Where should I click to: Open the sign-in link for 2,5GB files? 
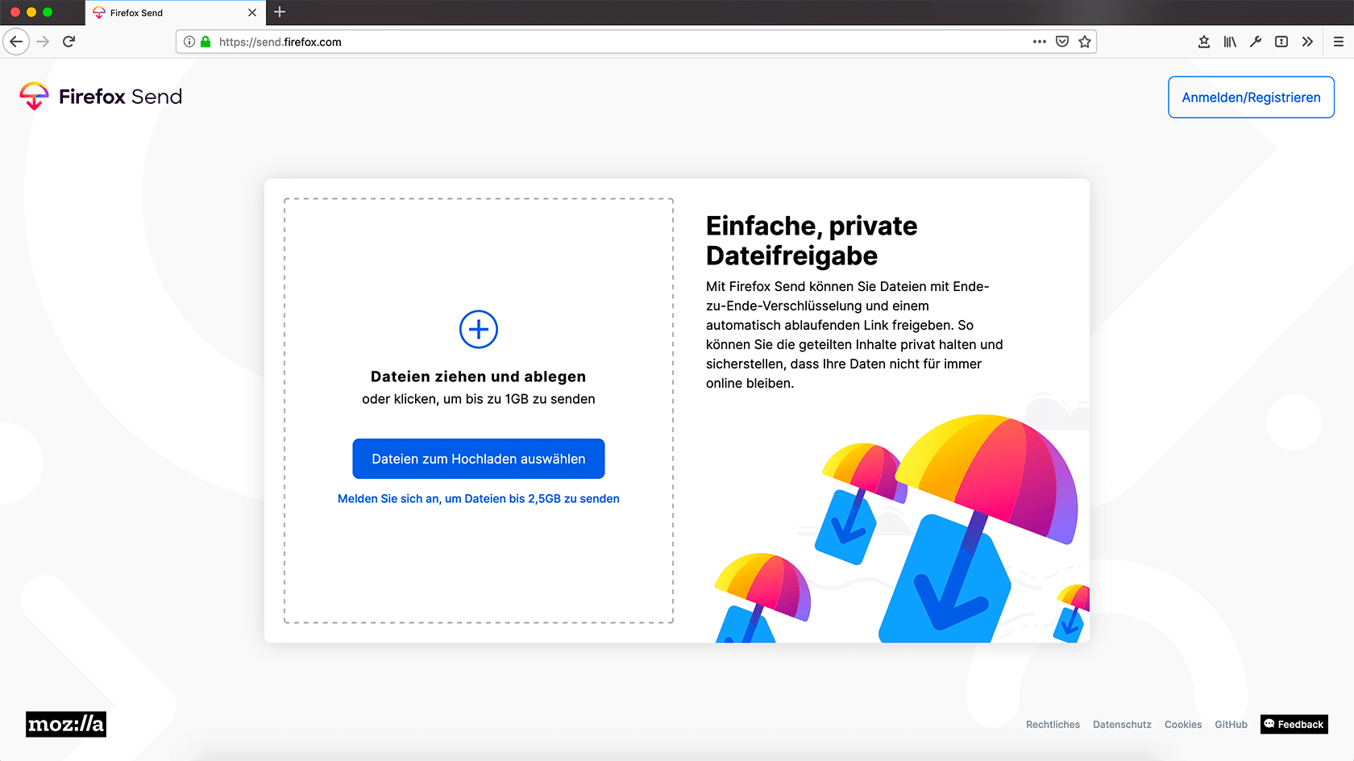[479, 499]
